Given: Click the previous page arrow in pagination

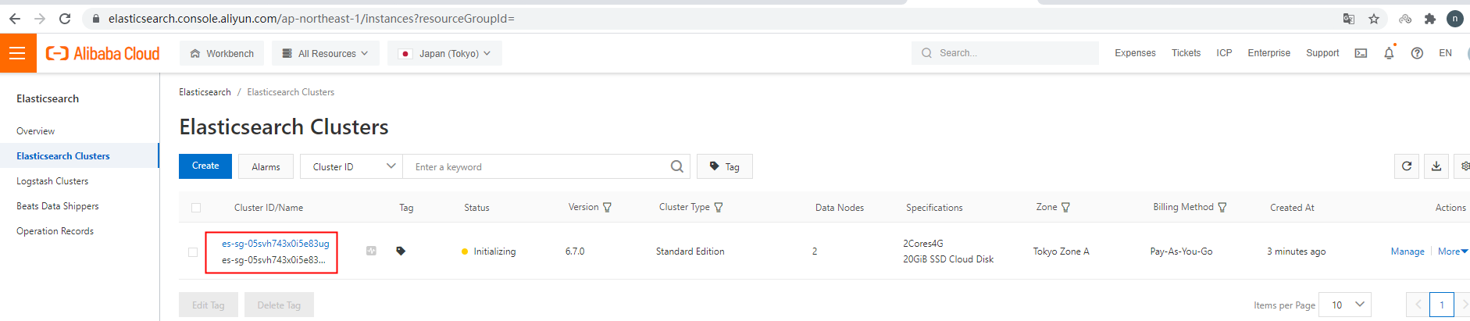Looking at the screenshot, I should [x=1418, y=305].
